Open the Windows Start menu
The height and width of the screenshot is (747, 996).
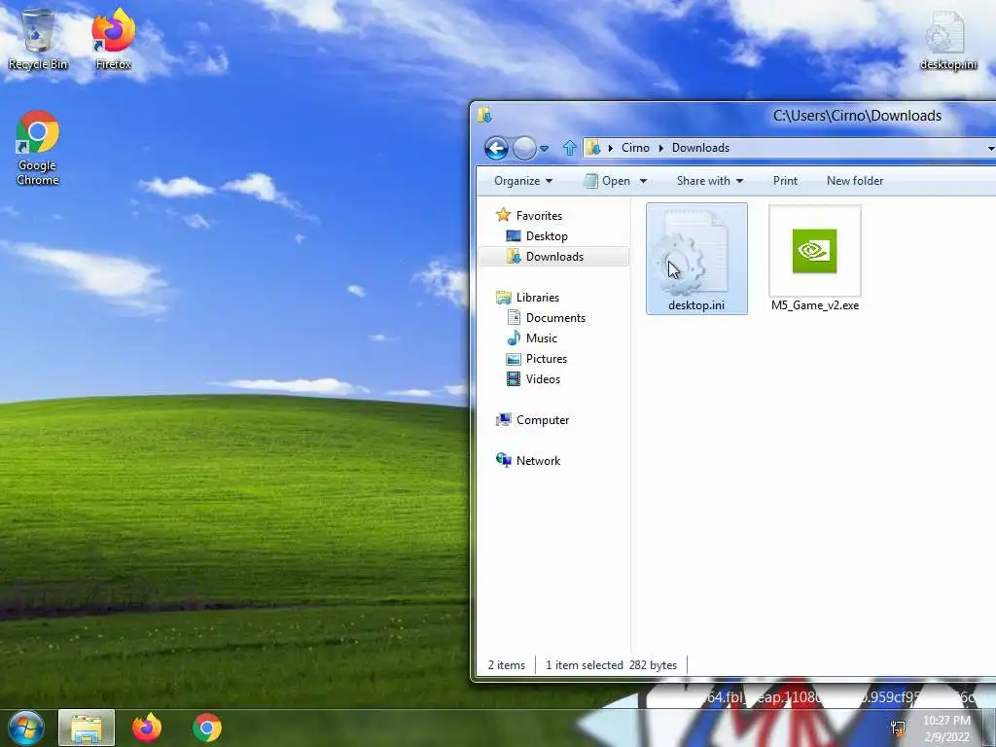(x=25, y=728)
